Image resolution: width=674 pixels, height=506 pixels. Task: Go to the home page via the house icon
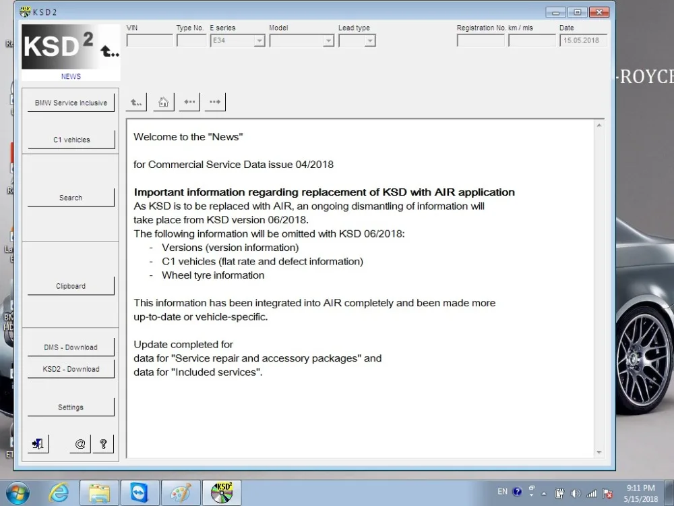(163, 102)
